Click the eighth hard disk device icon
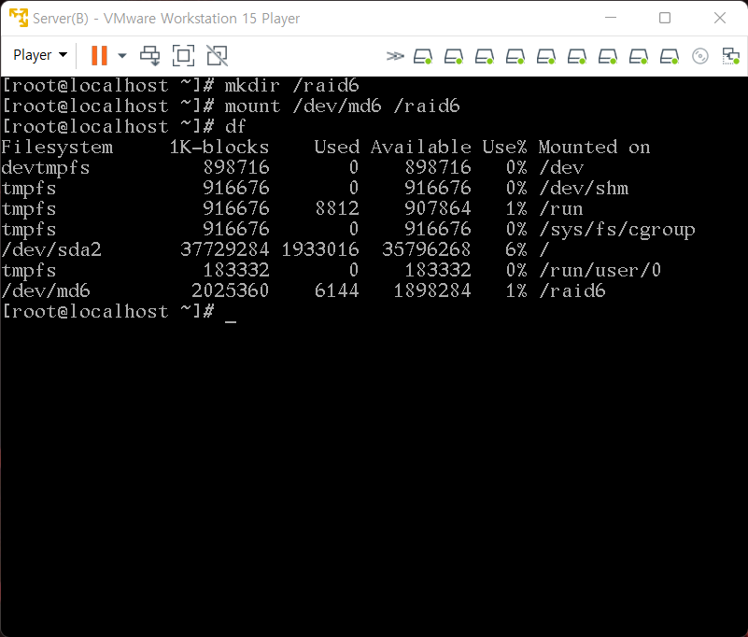748x637 pixels. (x=639, y=56)
